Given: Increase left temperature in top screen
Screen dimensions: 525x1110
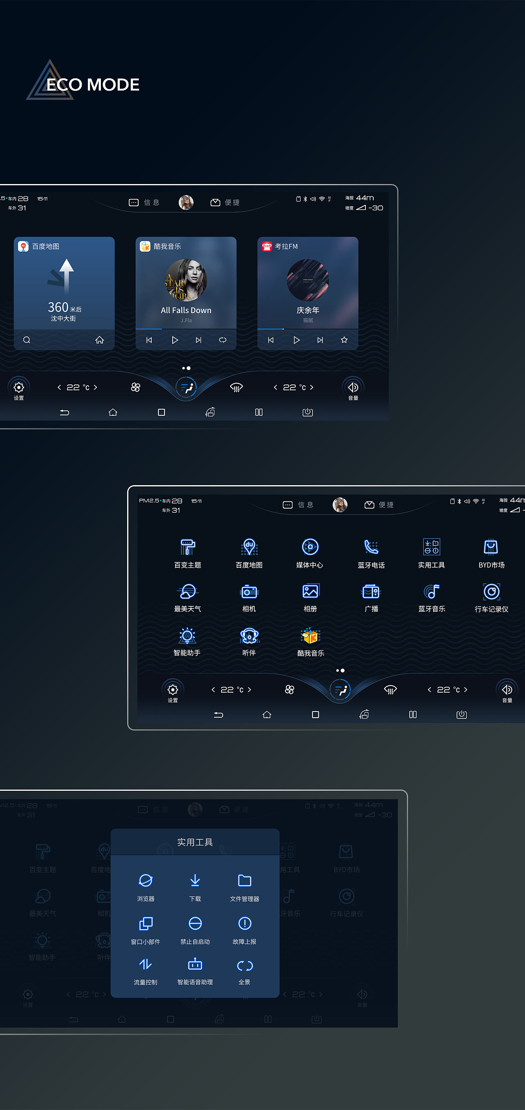Looking at the screenshot, I should (96, 387).
